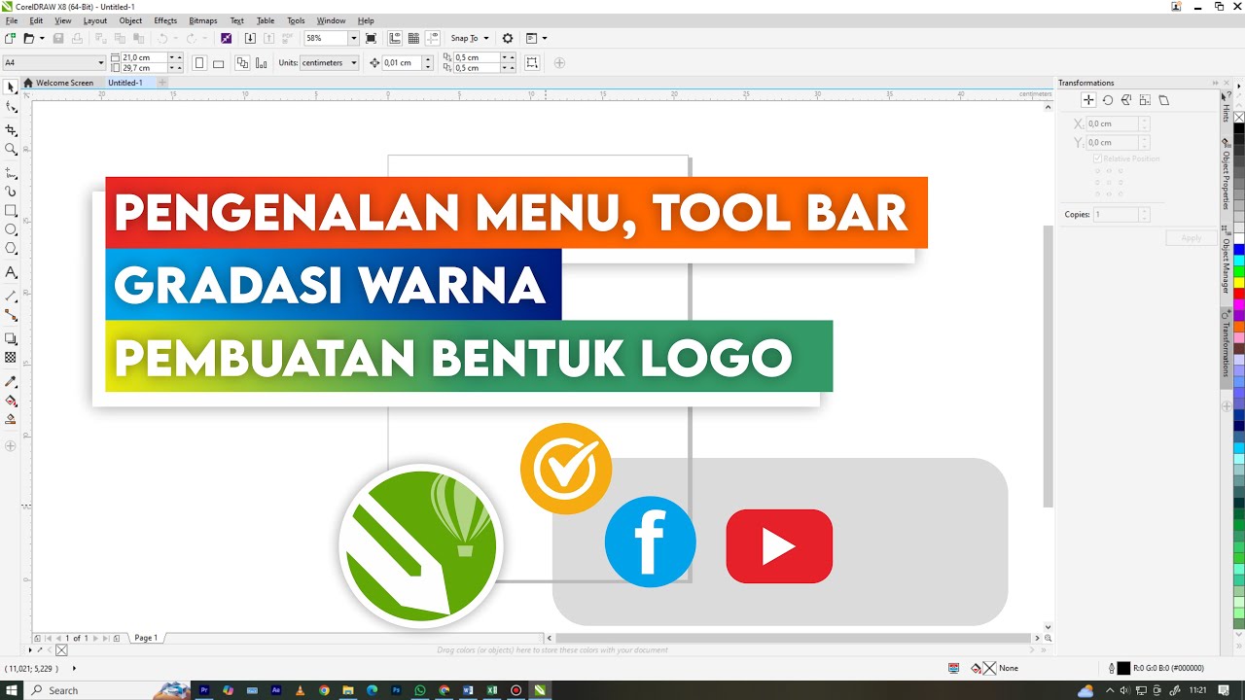
Task: Open the Hints docker tab
Action: 1226,107
